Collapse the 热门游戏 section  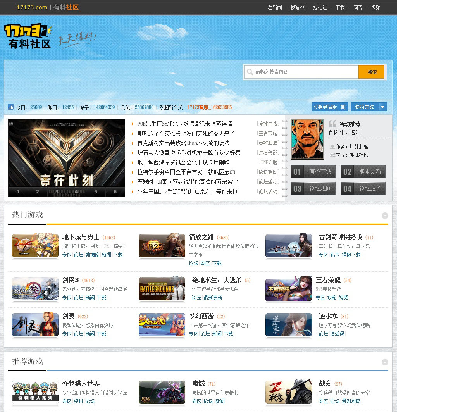[385, 215]
